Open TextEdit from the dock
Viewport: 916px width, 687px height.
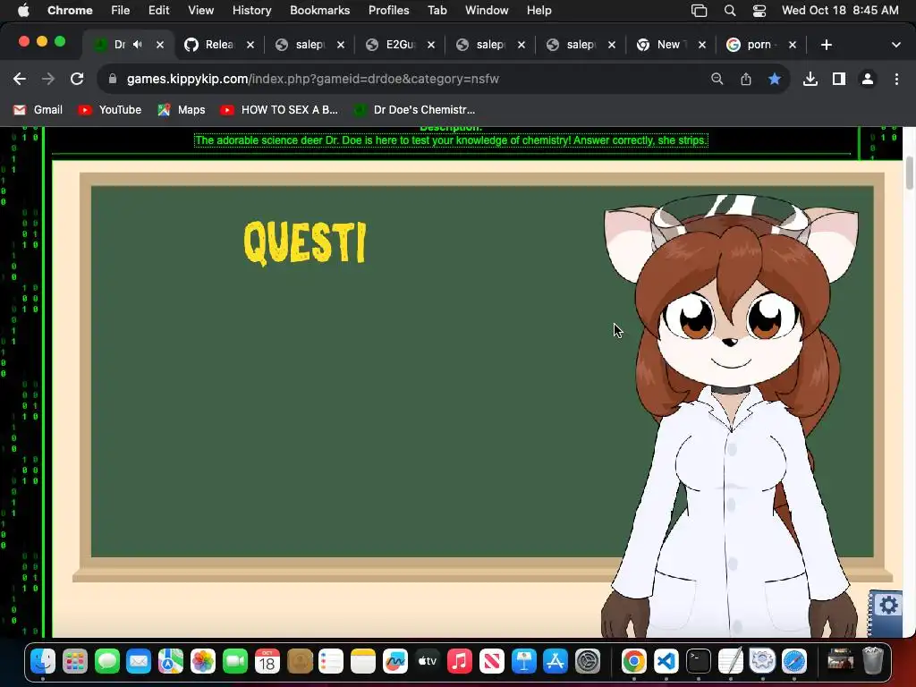730,661
